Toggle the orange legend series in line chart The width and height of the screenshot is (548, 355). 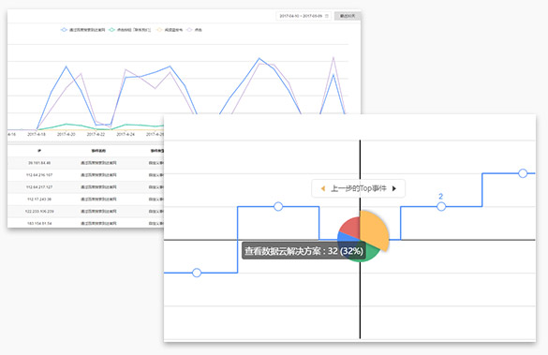(x=170, y=30)
